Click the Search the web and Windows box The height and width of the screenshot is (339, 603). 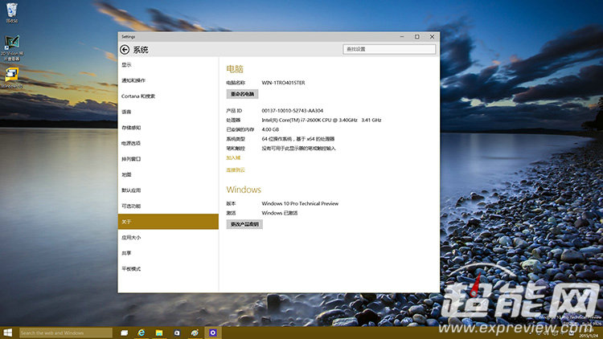click(64, 333)
